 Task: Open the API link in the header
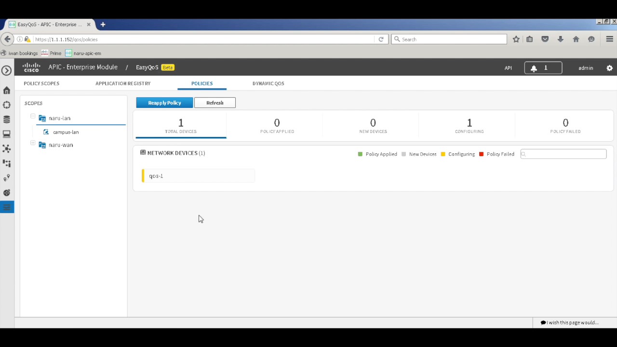click(508, 68)
